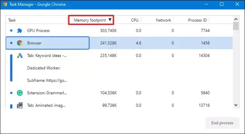
Task: Sort by Memory footprint column
Action: coord(90,20)
